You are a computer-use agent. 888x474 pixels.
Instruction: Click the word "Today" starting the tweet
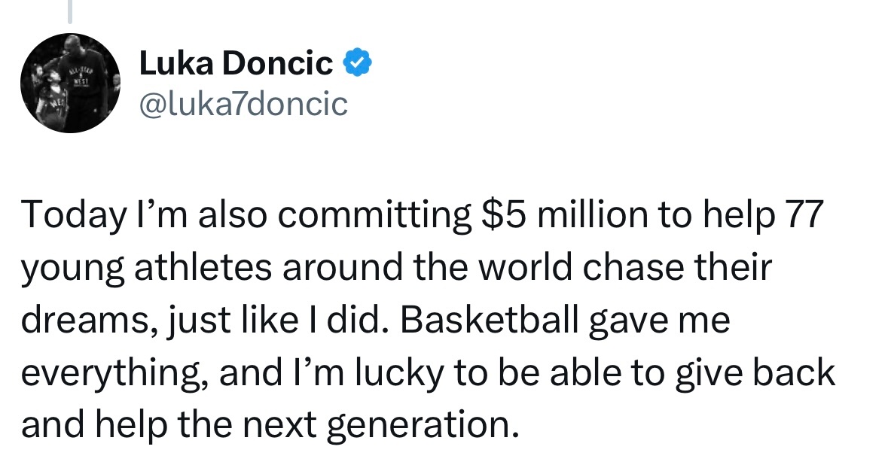(74, 216)
